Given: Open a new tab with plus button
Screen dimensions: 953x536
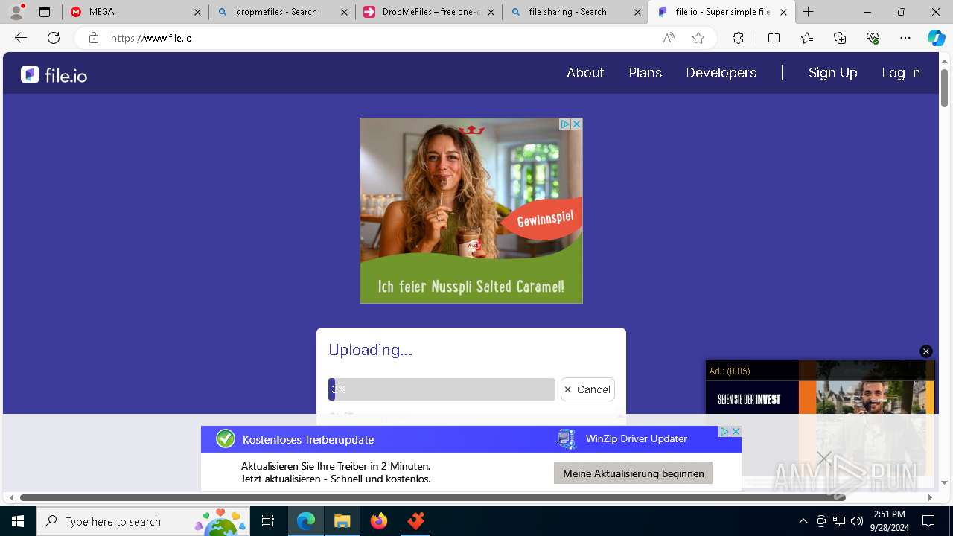Looking at the screenshot, I should click(x=809, y=12).
